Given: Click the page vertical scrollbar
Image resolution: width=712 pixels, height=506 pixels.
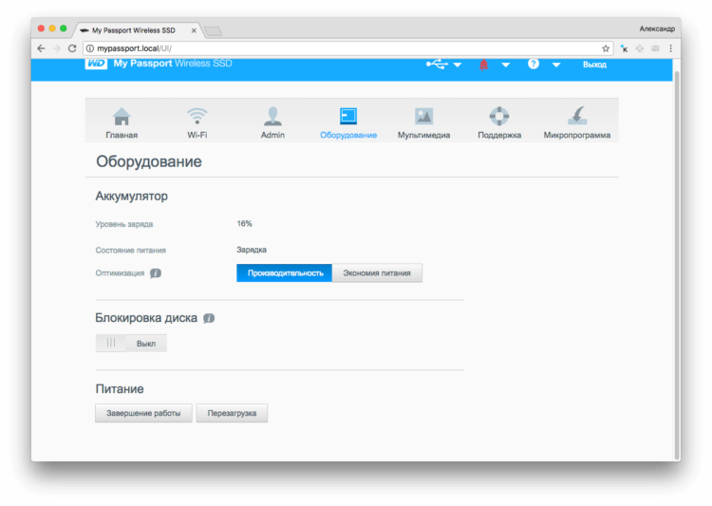Looking at the screenshot, I should pyautogui.click(x=677, y=265).
